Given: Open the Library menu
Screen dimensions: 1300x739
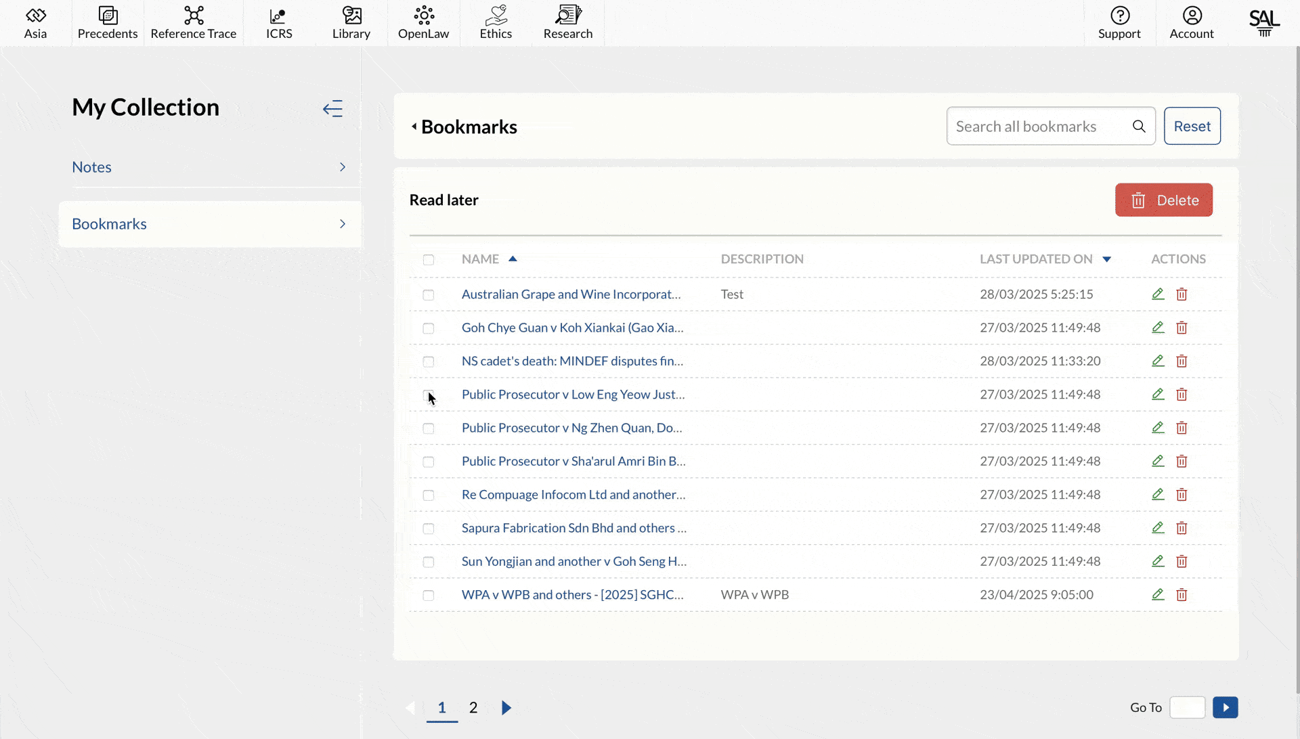Looking at the screenshot, I should coord(351,23).
